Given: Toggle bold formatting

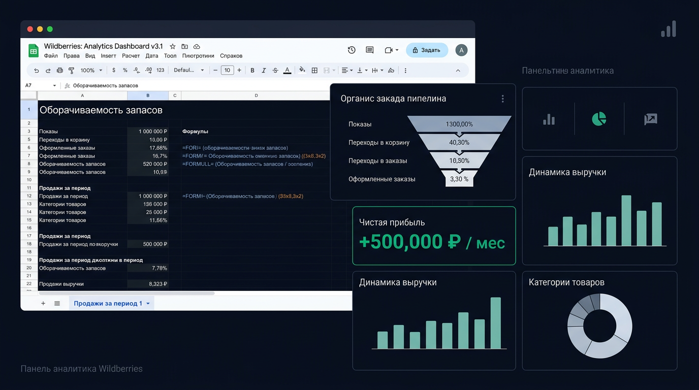Looking at the screenshot, I should point(252,71).
